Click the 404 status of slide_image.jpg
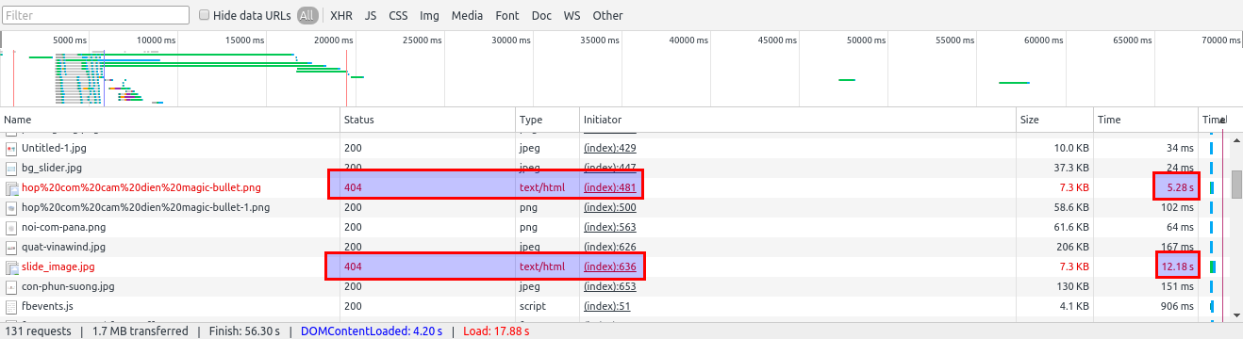 coord(353,266)
